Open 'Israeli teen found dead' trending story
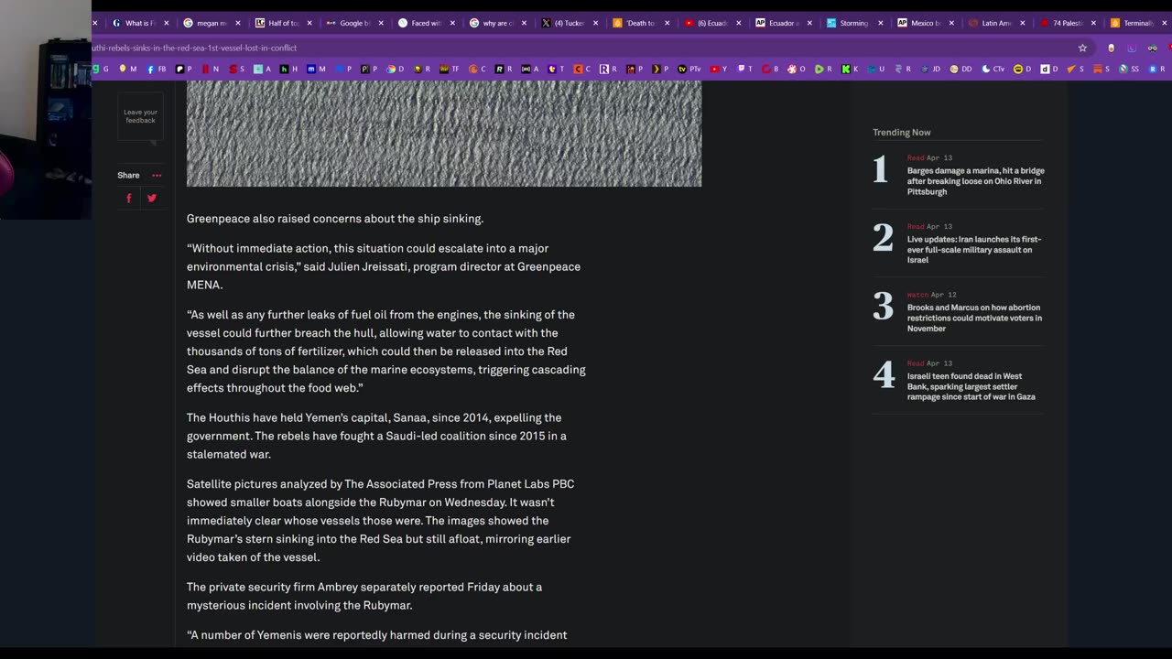This screenshot has height=659, width=1172. point(971,386)
